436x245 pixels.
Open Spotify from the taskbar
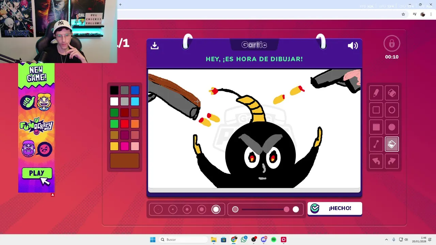(274, 240)
